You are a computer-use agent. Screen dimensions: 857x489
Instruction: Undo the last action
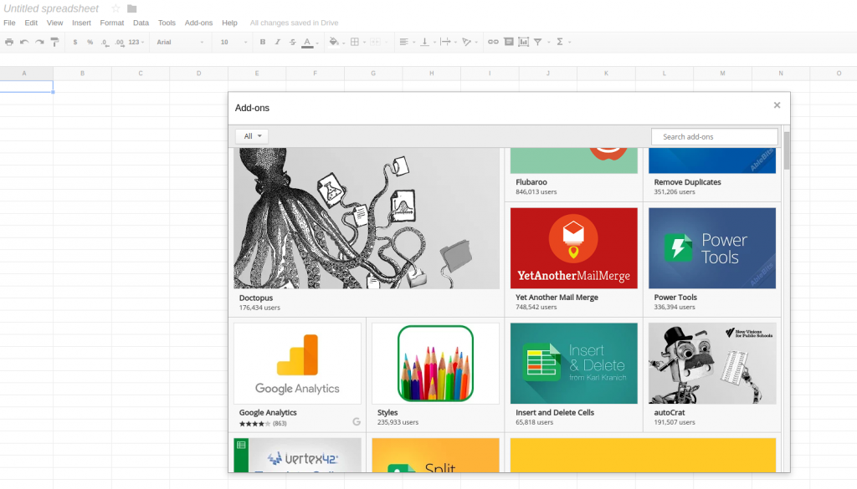click(x=24, y=42)
